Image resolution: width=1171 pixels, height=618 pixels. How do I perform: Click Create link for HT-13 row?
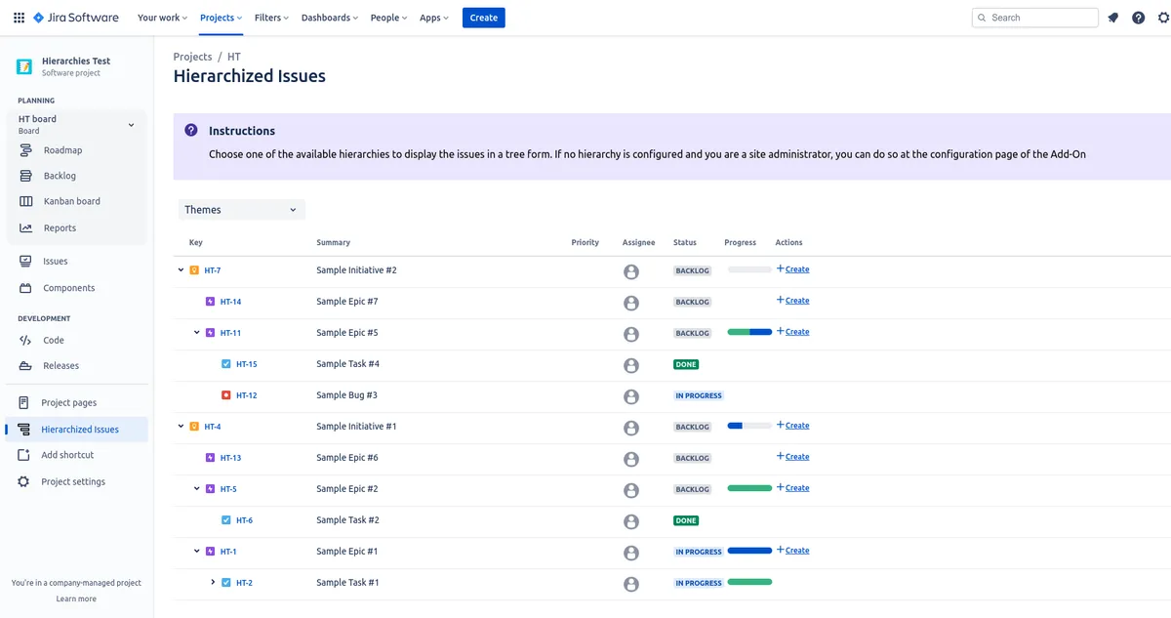(792, 457)
